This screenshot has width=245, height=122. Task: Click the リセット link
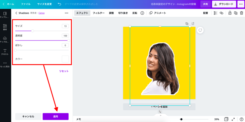tap(64, 71)
